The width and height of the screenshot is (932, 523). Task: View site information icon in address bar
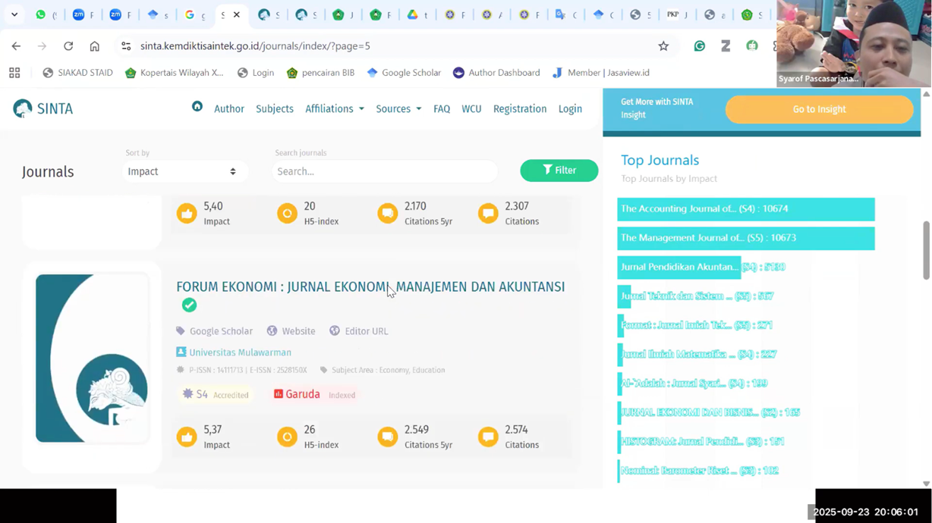126,46
